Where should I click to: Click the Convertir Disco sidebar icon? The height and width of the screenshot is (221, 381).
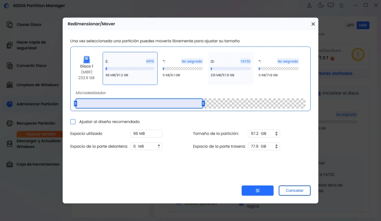pyautogui.click(x=9, y=65)
